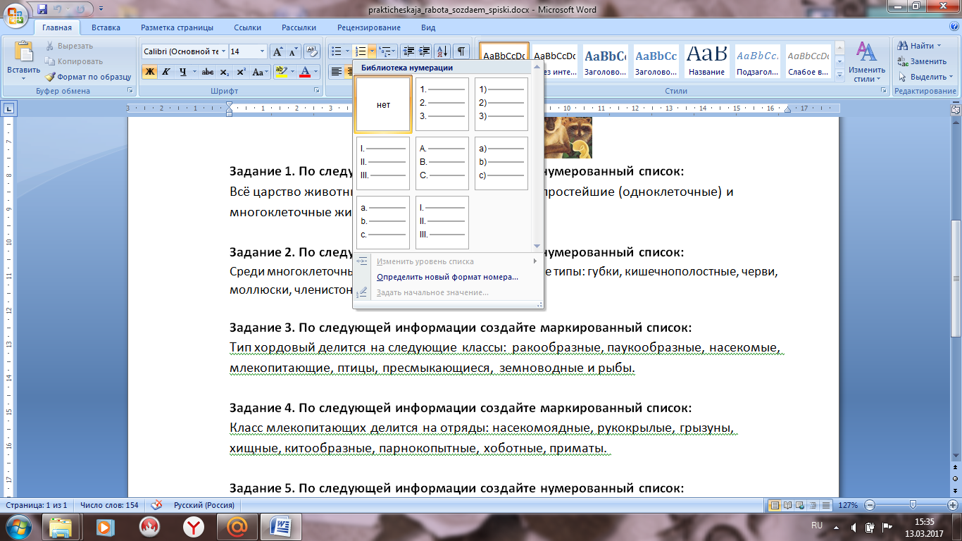The width and height of the screenshot is (962, 541).
Task: Open numbering list dropdown arrow
Action: pyautogui.click(x=373, y=51)
